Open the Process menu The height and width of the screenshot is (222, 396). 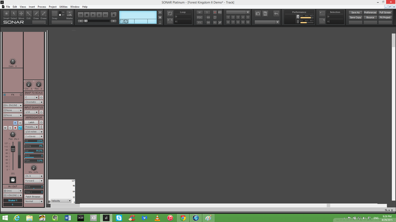point(42,6)
